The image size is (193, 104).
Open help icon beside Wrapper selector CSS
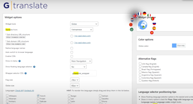pyautogui.click(x=26, y=73)
